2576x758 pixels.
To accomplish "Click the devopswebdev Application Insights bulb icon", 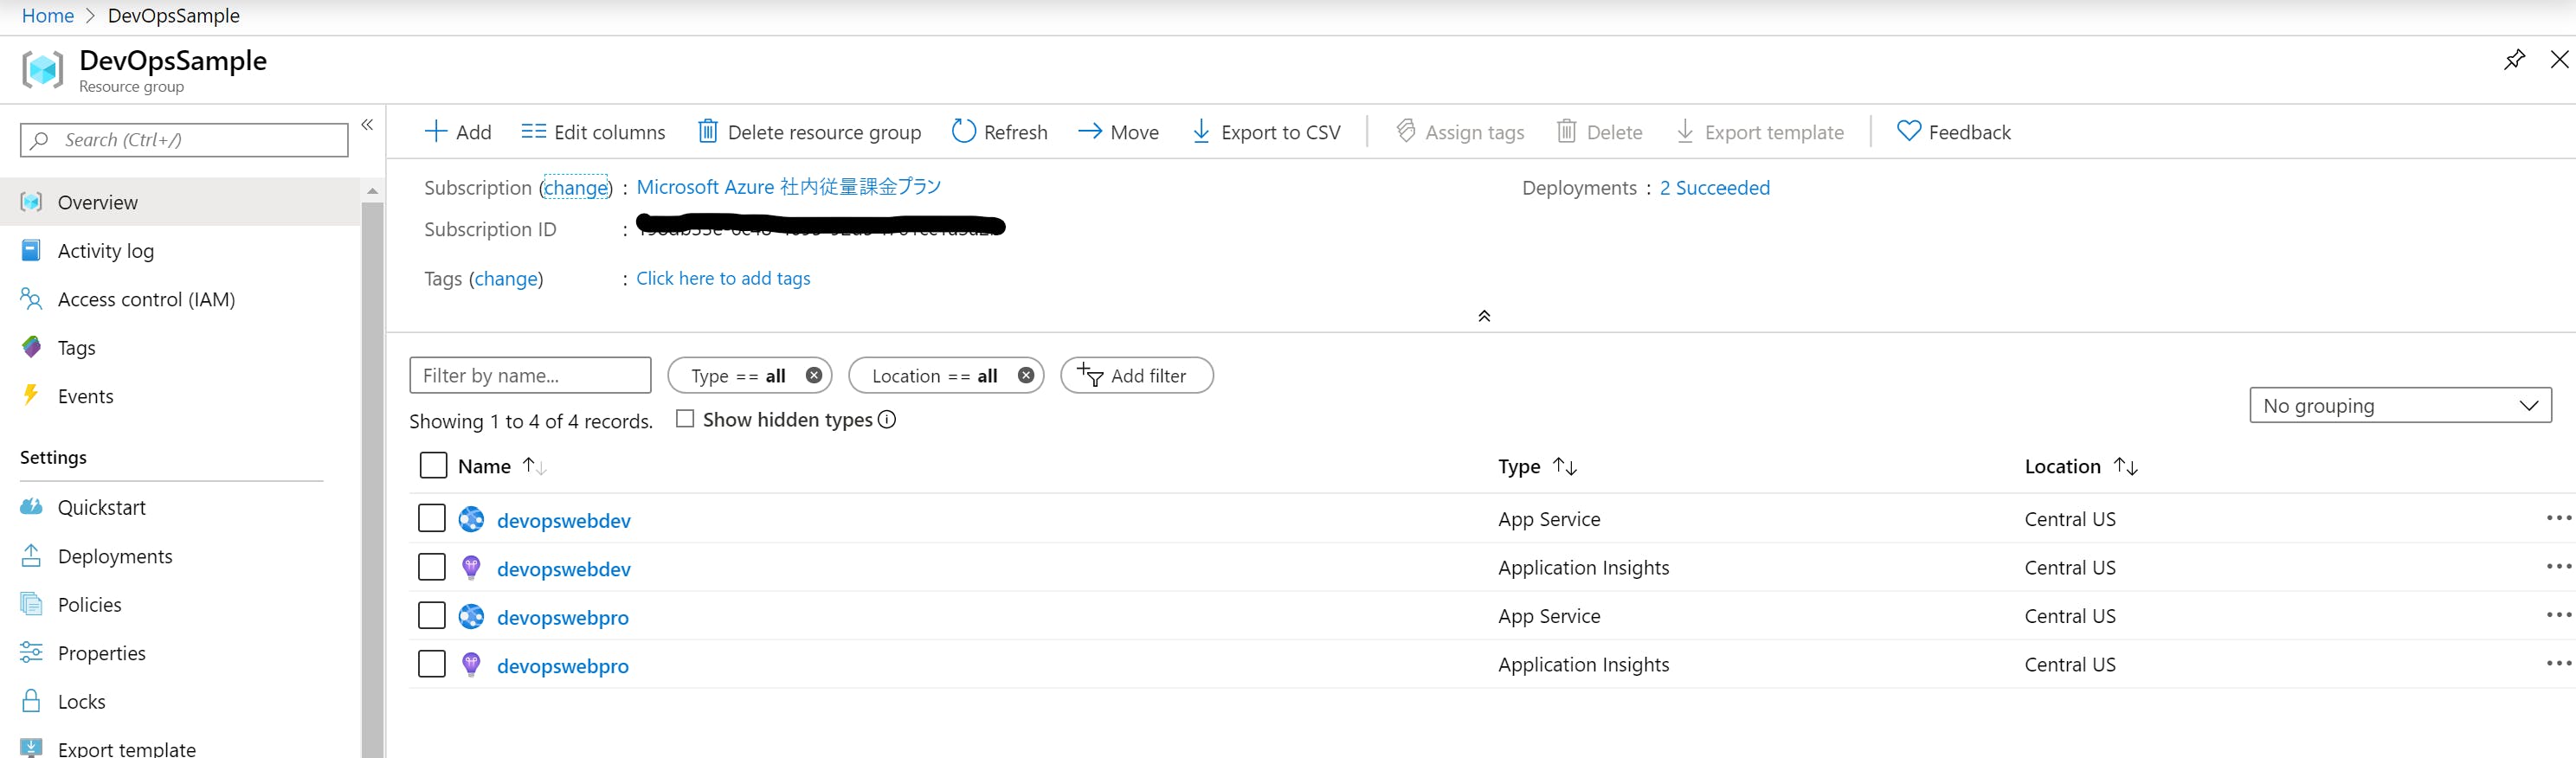I will tap(471, 568).
